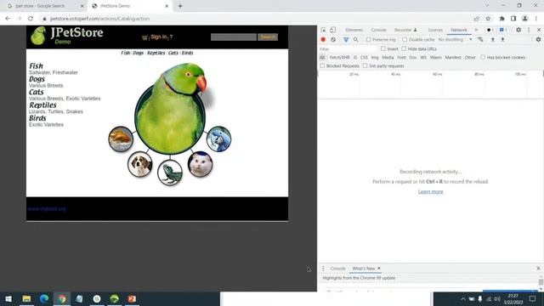Switch to the Elements tab
Viewport: 544px width, 306px height.
354,31
